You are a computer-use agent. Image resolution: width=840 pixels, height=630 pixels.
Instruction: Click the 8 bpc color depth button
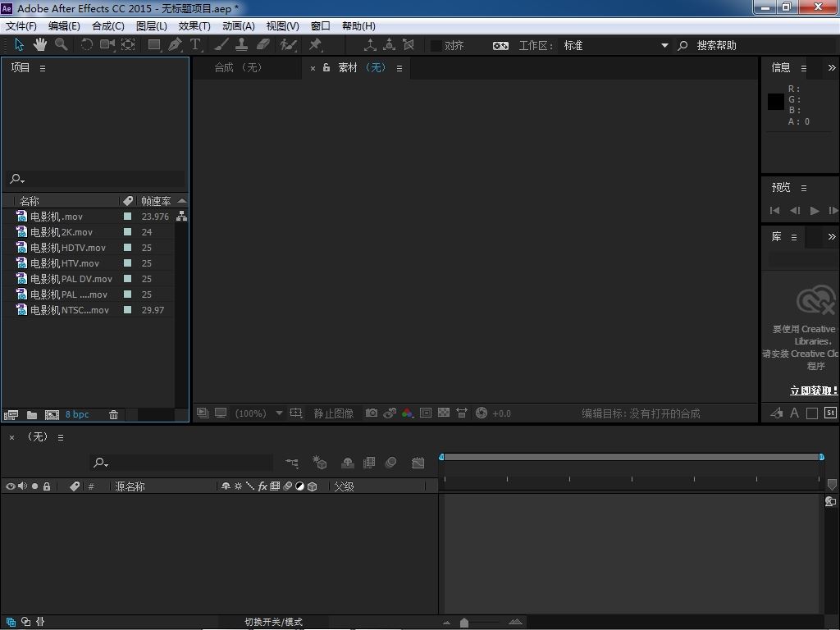click(x=77, y=414)
